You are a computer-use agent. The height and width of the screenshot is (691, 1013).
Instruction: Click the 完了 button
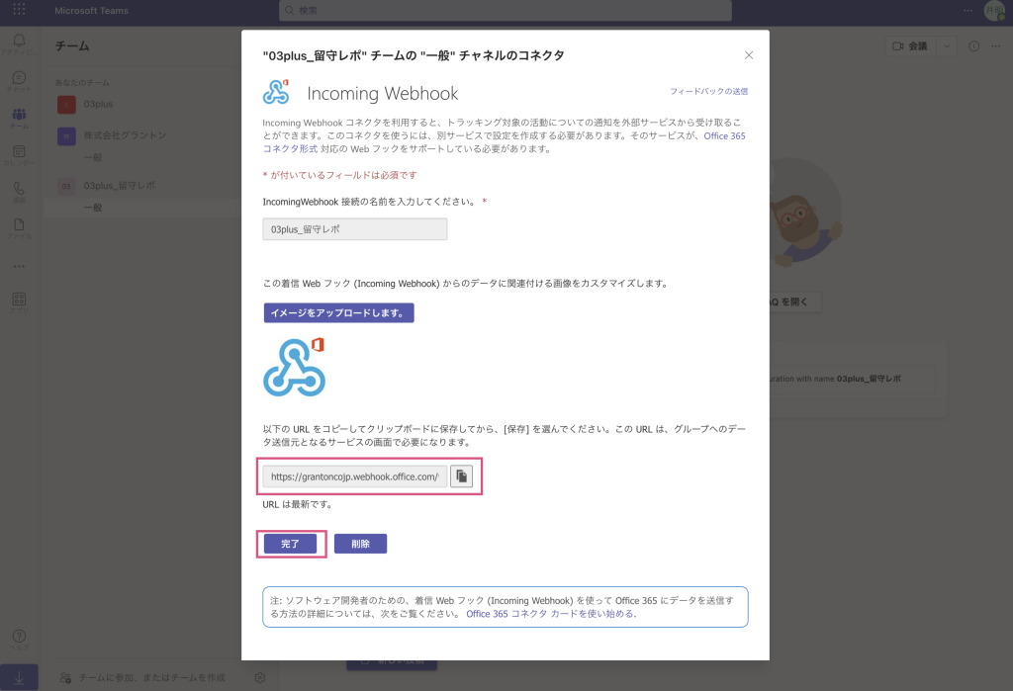click(x=290, y=544)
